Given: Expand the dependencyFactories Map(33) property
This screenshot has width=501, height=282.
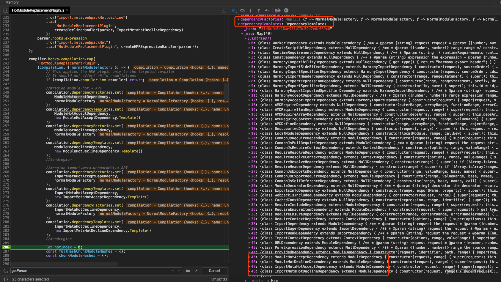Looking at the screenshot, I should coord(238,19).
